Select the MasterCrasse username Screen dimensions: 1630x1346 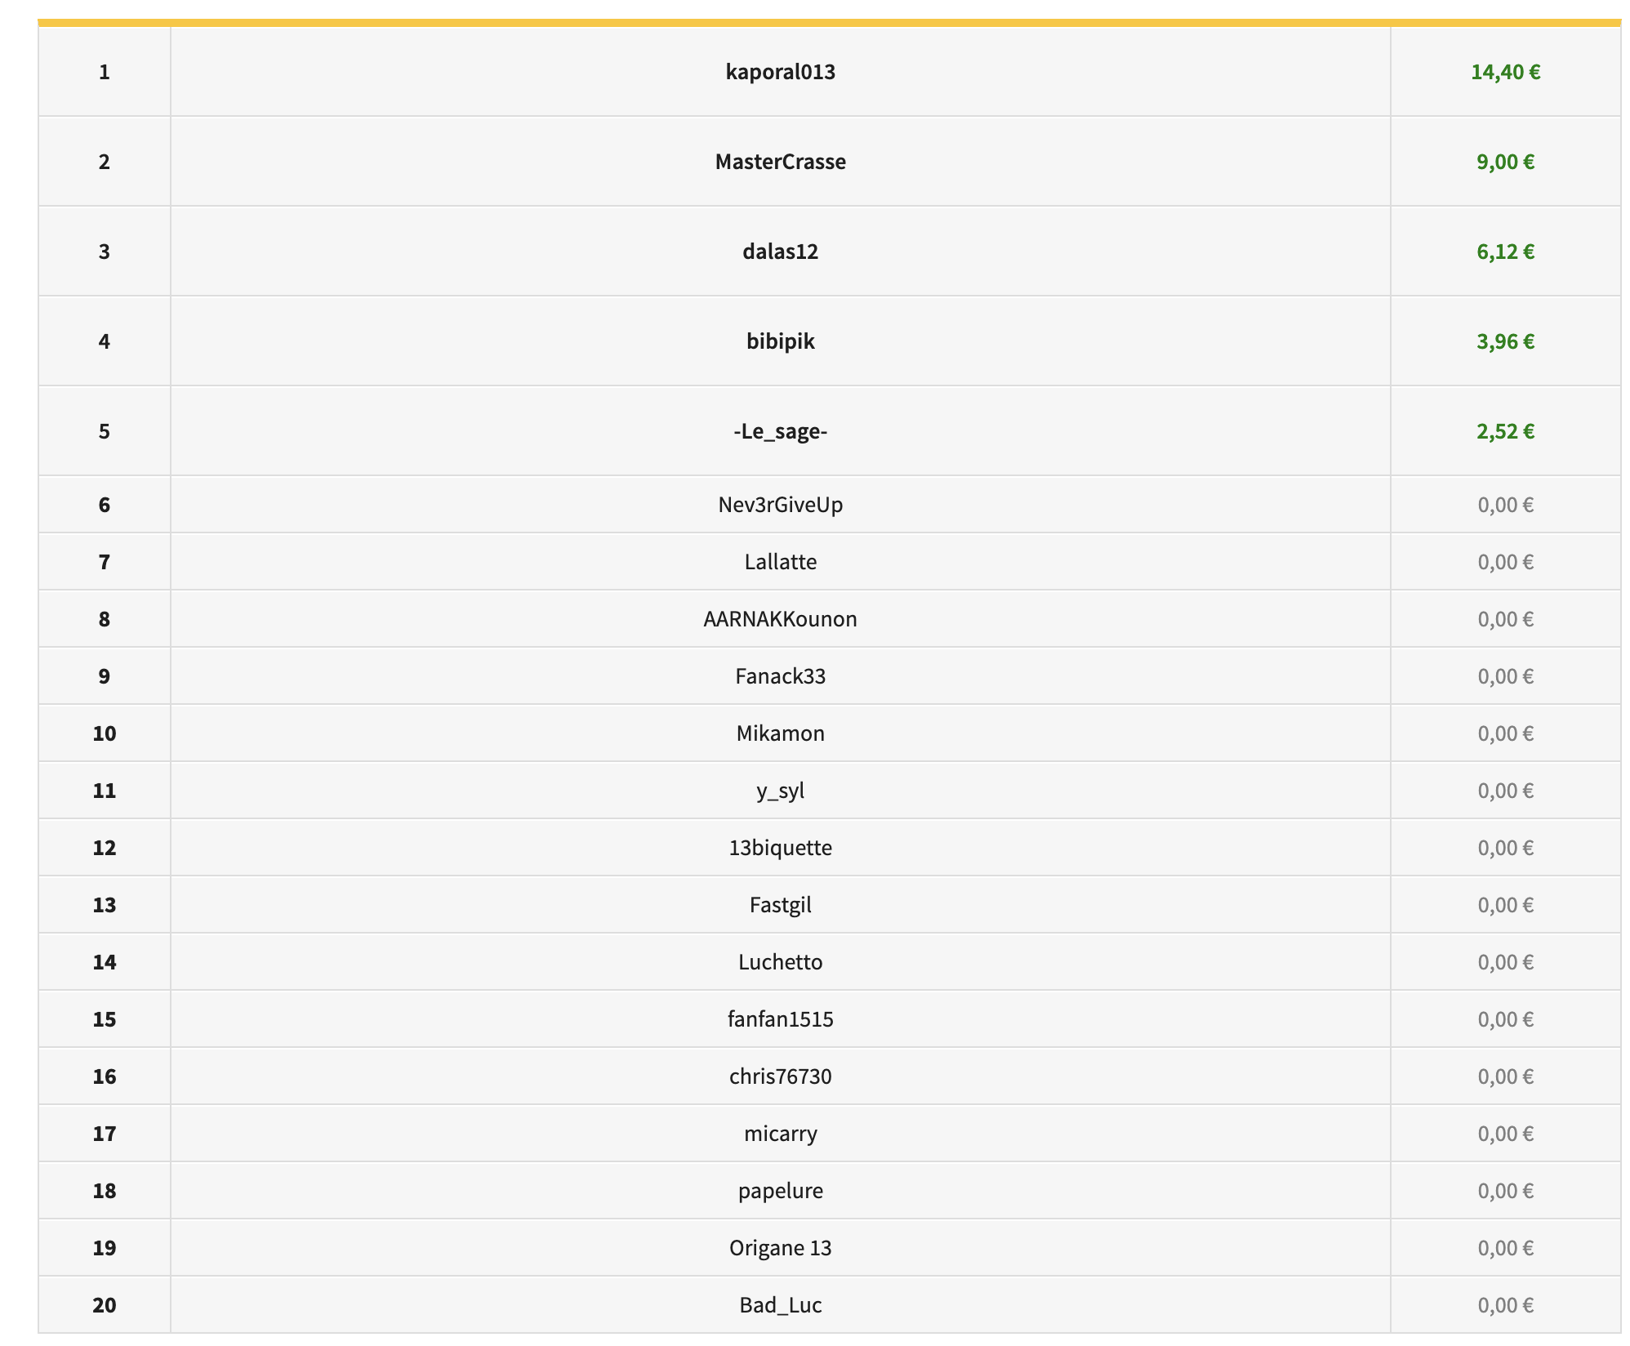point(780,162)
